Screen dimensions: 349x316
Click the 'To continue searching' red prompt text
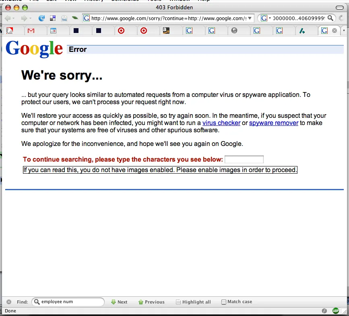coord(123,159)
